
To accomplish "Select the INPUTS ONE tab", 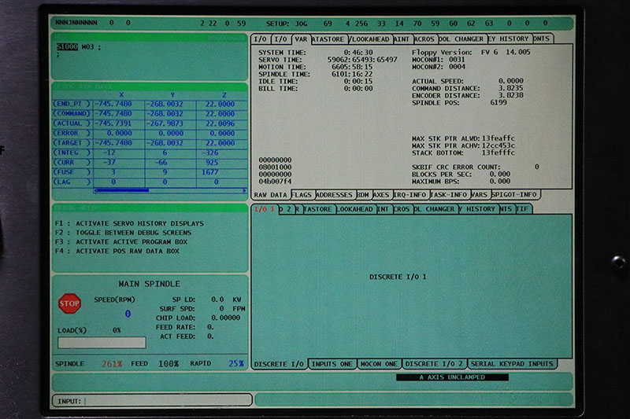I will (x=332, y=364).
